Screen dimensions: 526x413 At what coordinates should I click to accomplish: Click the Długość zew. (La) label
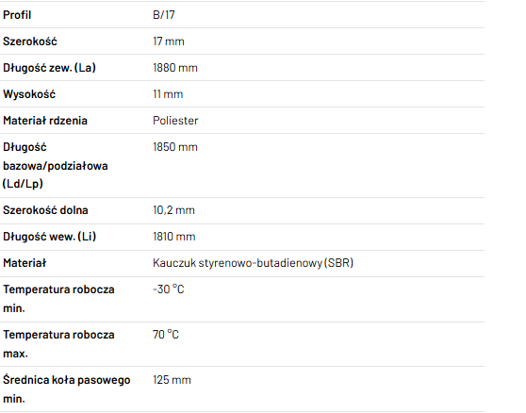tap(49, 68)
